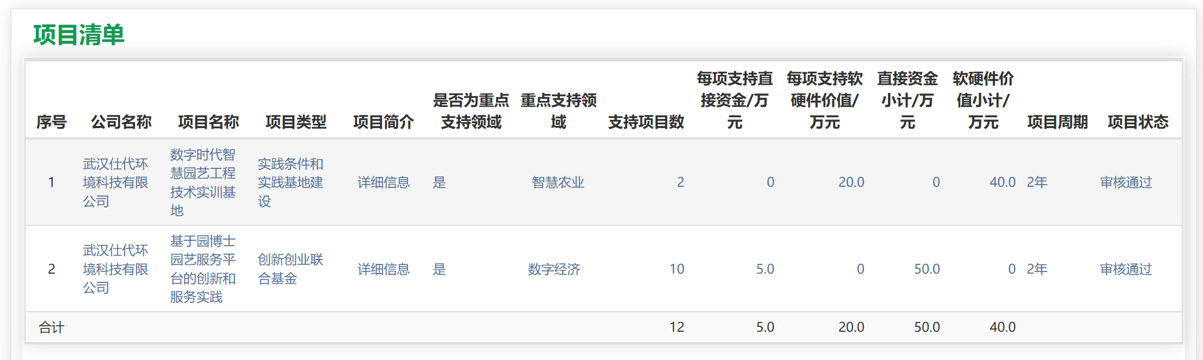The width and height of the screenshot is (1203, 360).
Task: Click the 项目清单 section heading
Action: (79, 35)
